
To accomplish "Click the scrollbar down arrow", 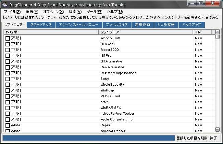I will [x=217, y=129].
